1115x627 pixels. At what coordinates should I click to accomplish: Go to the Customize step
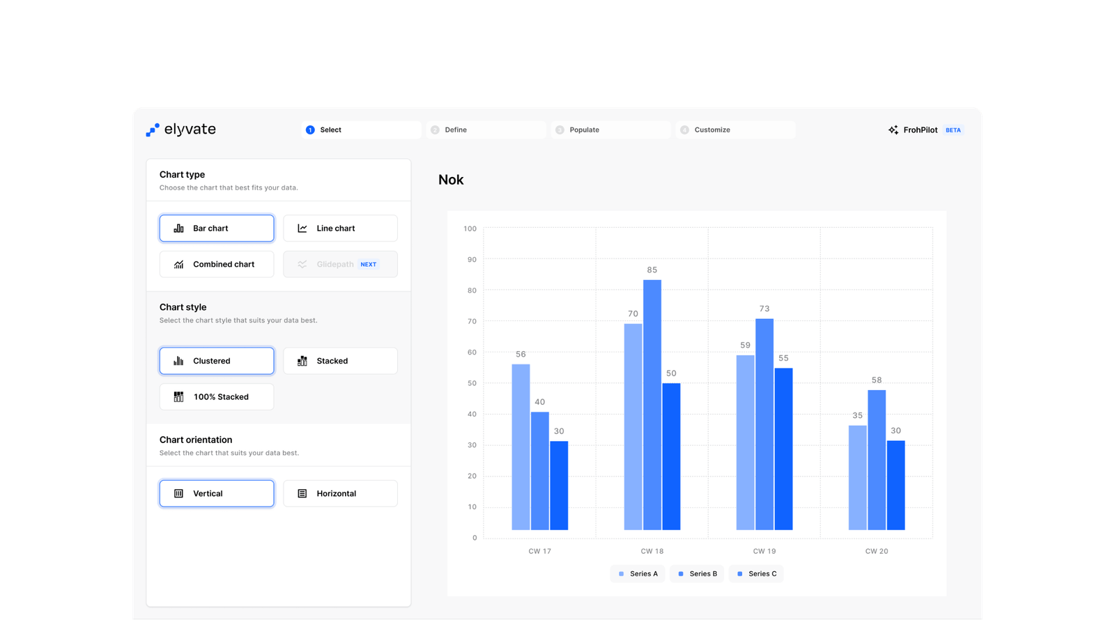[x=735, y=130]
